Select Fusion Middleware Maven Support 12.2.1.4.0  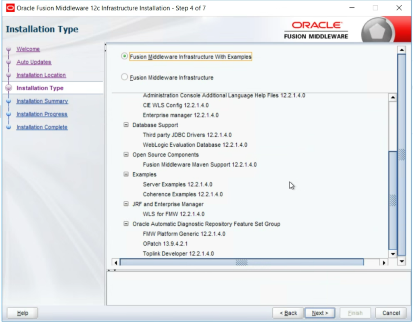pos(200,164)
